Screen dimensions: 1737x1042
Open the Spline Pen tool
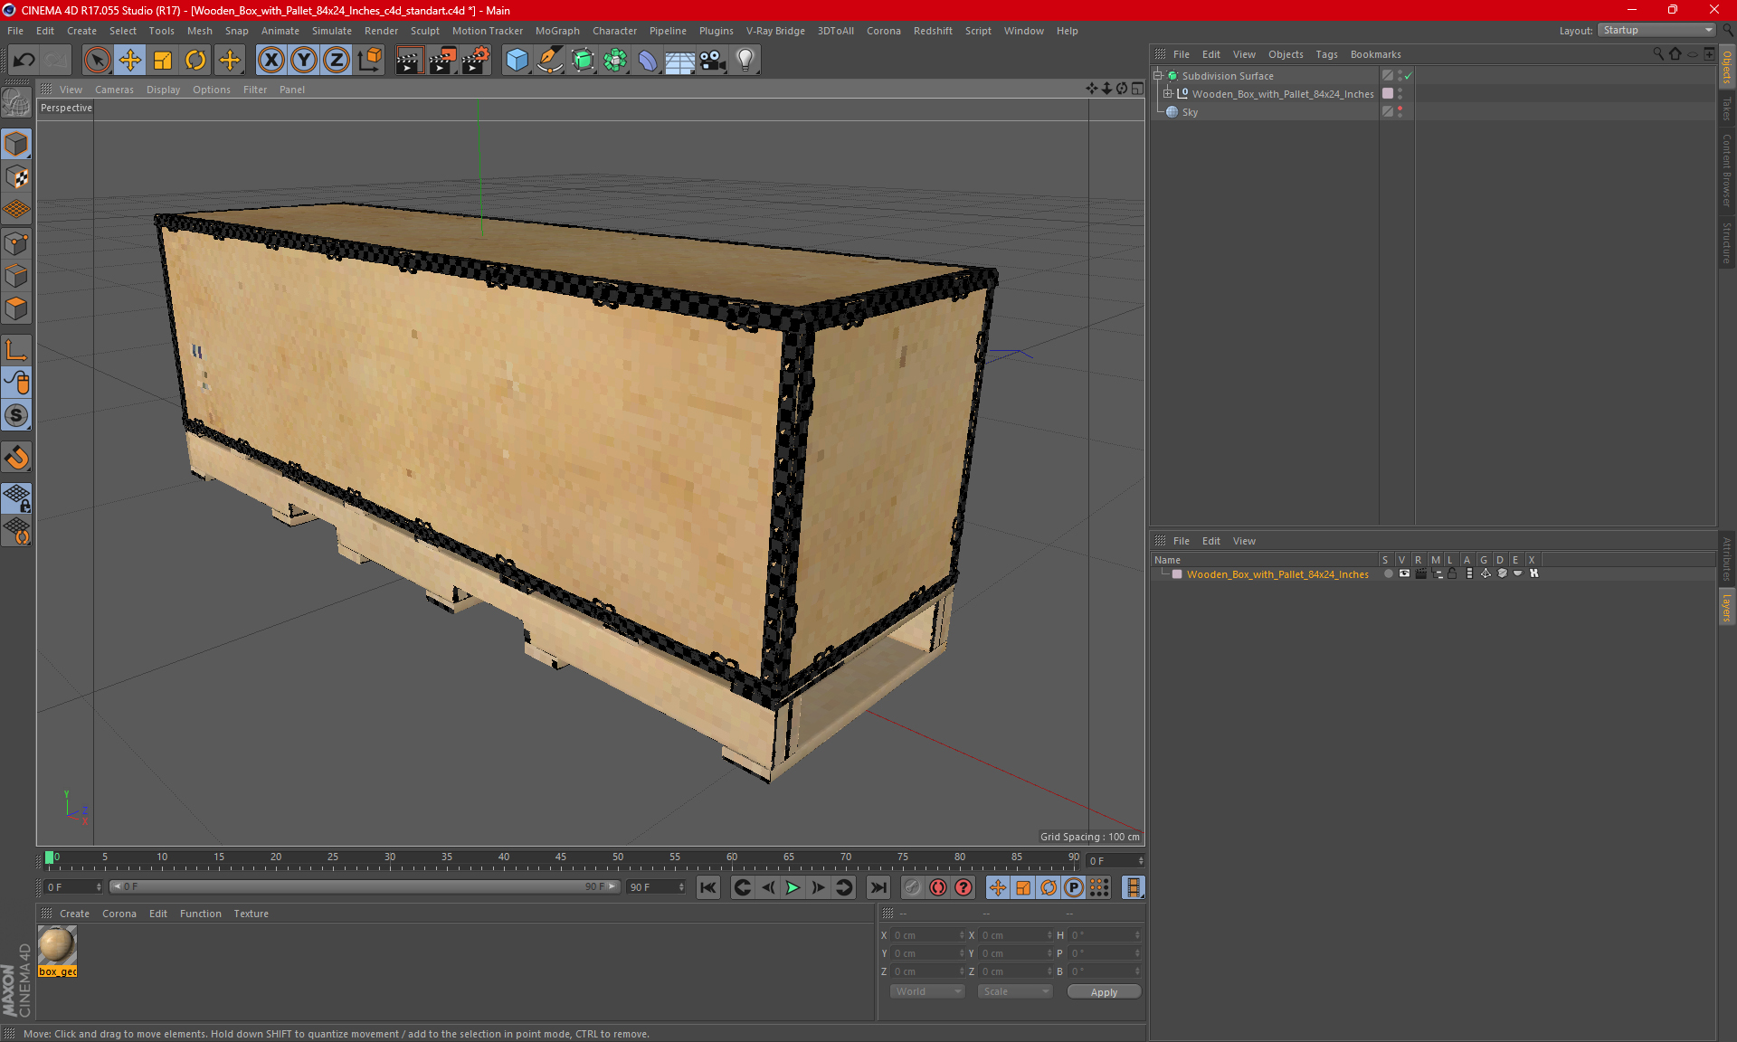coord(550,60)
